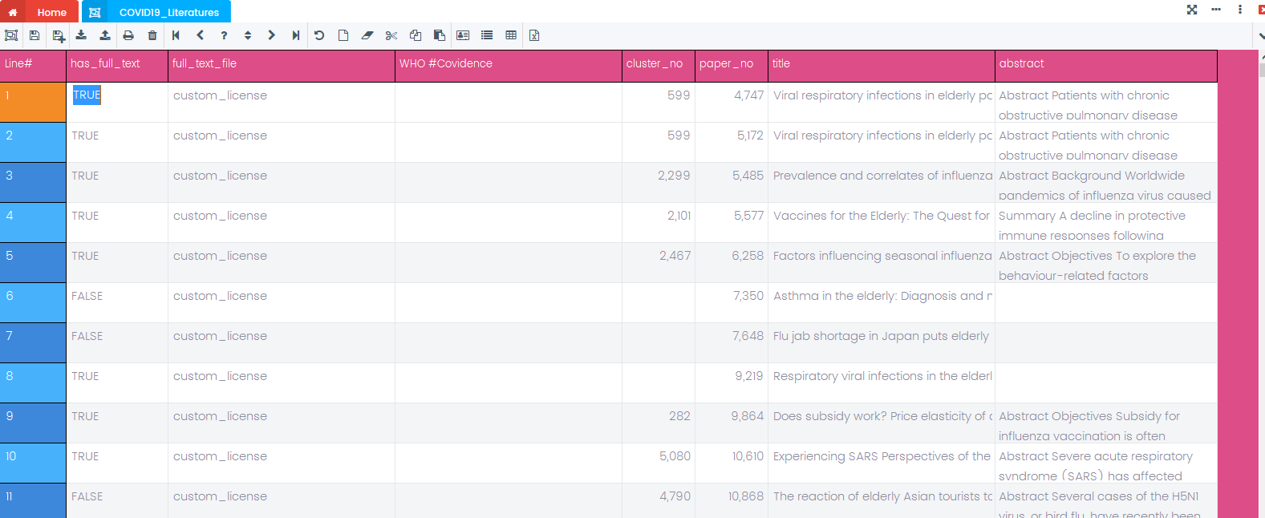Click the trash Delete icon
1265x518 pixels.
coord(152,35)
